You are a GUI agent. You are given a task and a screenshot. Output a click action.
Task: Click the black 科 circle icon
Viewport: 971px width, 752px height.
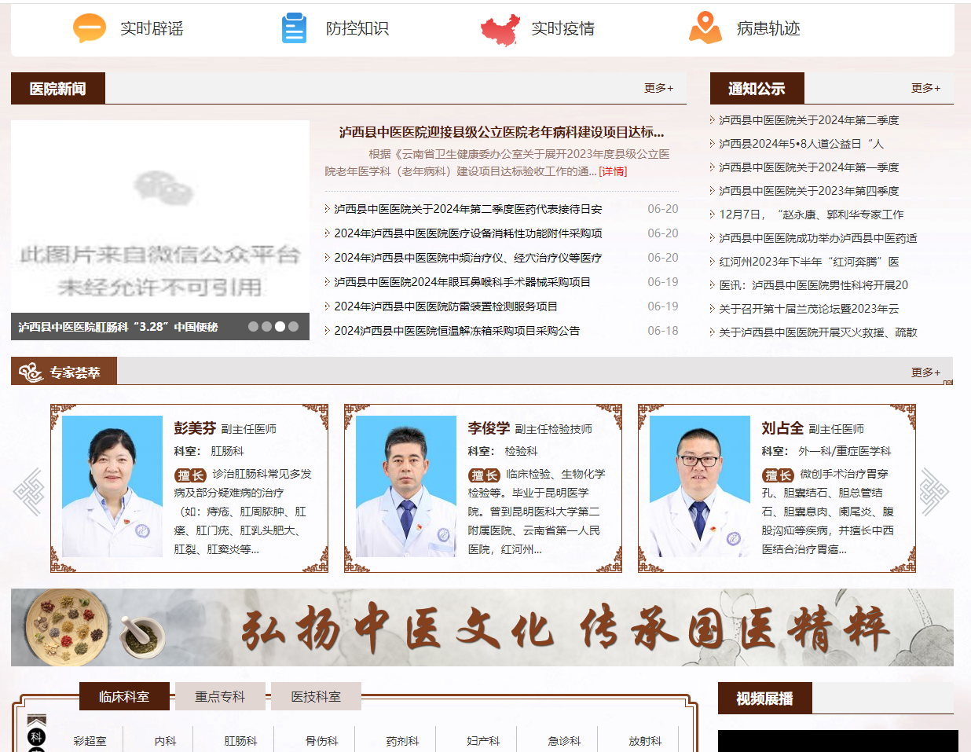(36, 737)
